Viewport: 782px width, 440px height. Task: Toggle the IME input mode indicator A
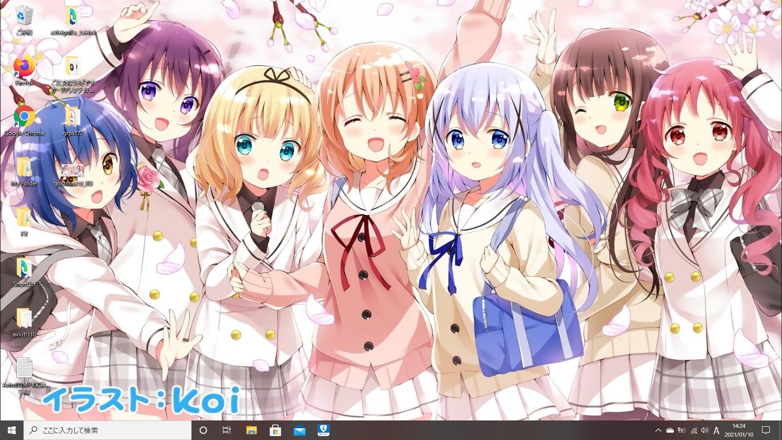tap(717, 430)
